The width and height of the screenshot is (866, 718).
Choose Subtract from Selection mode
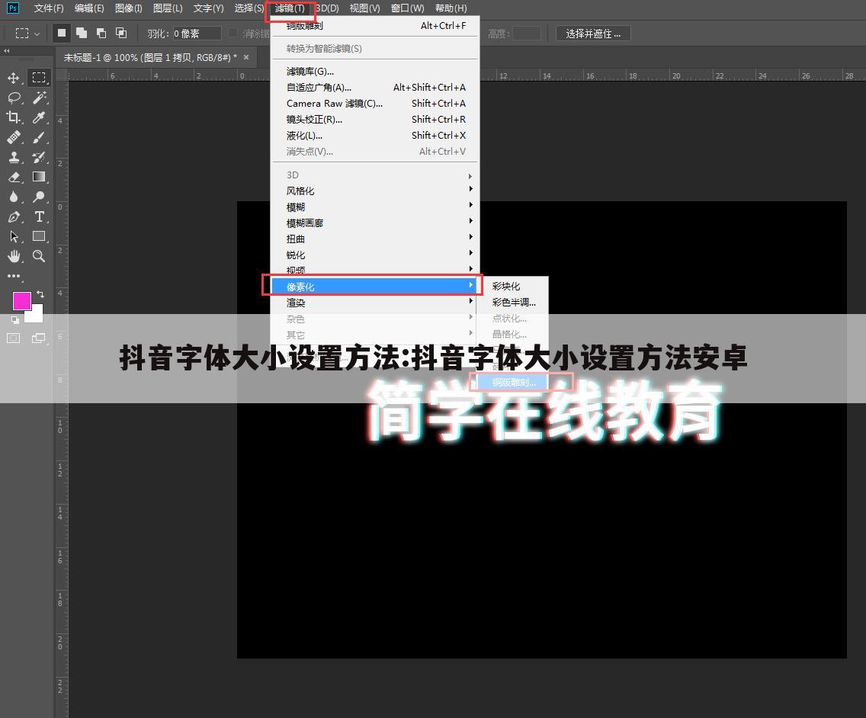pyautogui.click(x=101, y=33)
